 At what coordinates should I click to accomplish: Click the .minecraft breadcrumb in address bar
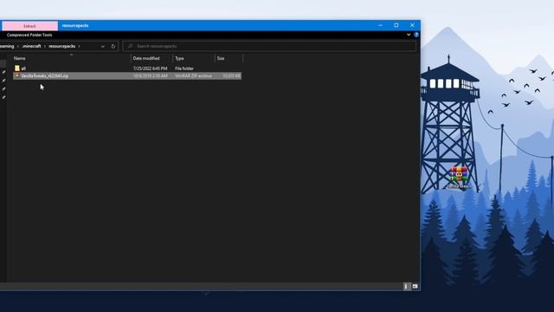(31, 46)
